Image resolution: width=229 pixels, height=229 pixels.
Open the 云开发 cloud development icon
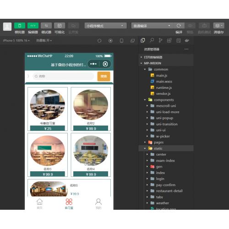click(x=73, y=26)
